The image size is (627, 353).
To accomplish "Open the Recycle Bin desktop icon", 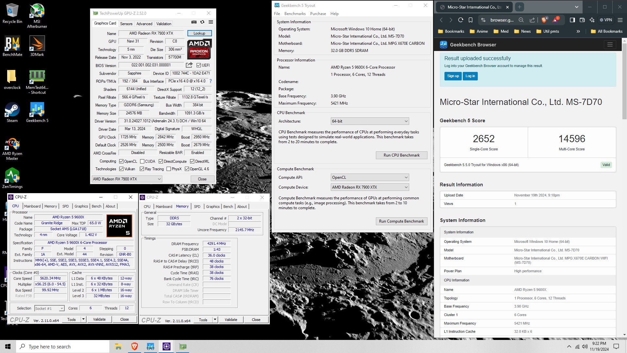I will (12, 14).
